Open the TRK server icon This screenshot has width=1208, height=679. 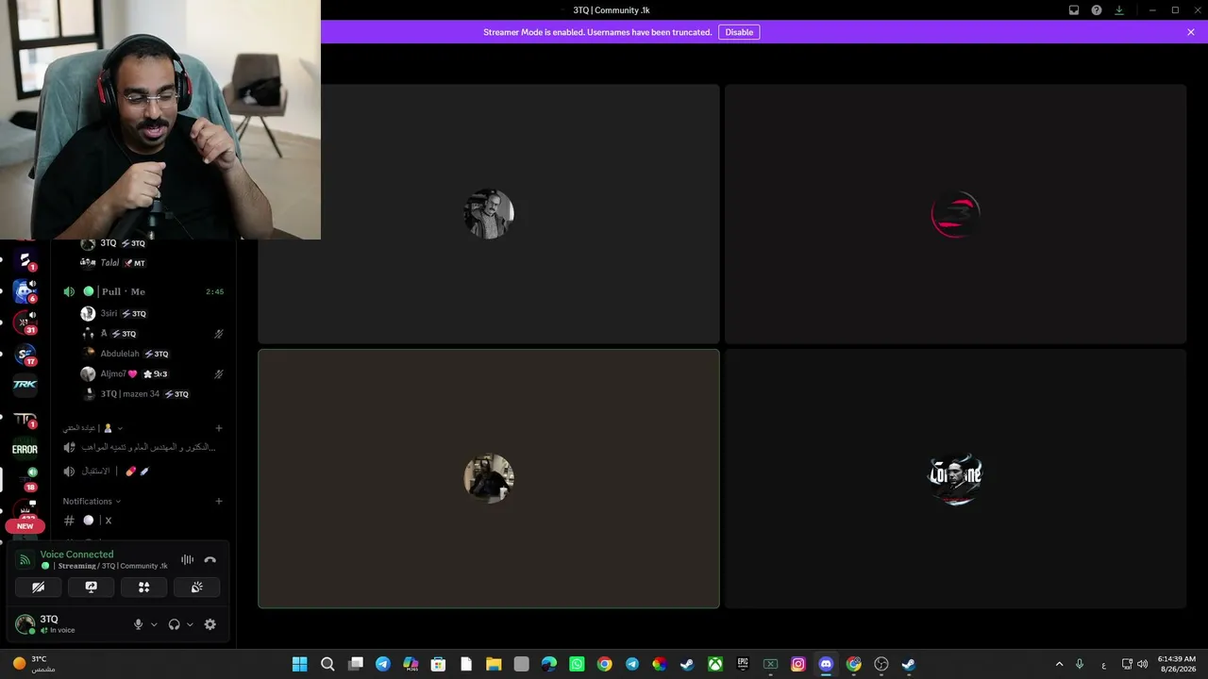click(x=25, y=385)
